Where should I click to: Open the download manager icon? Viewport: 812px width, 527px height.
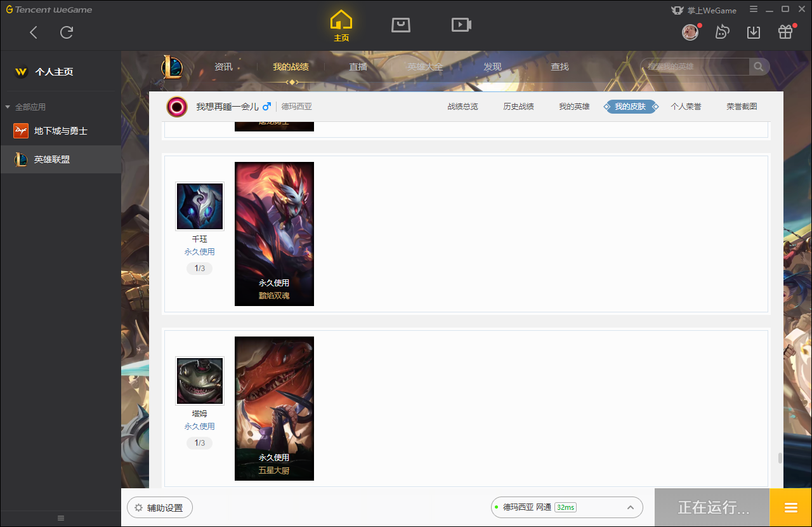pyautogui.click(x=754, y=32)
